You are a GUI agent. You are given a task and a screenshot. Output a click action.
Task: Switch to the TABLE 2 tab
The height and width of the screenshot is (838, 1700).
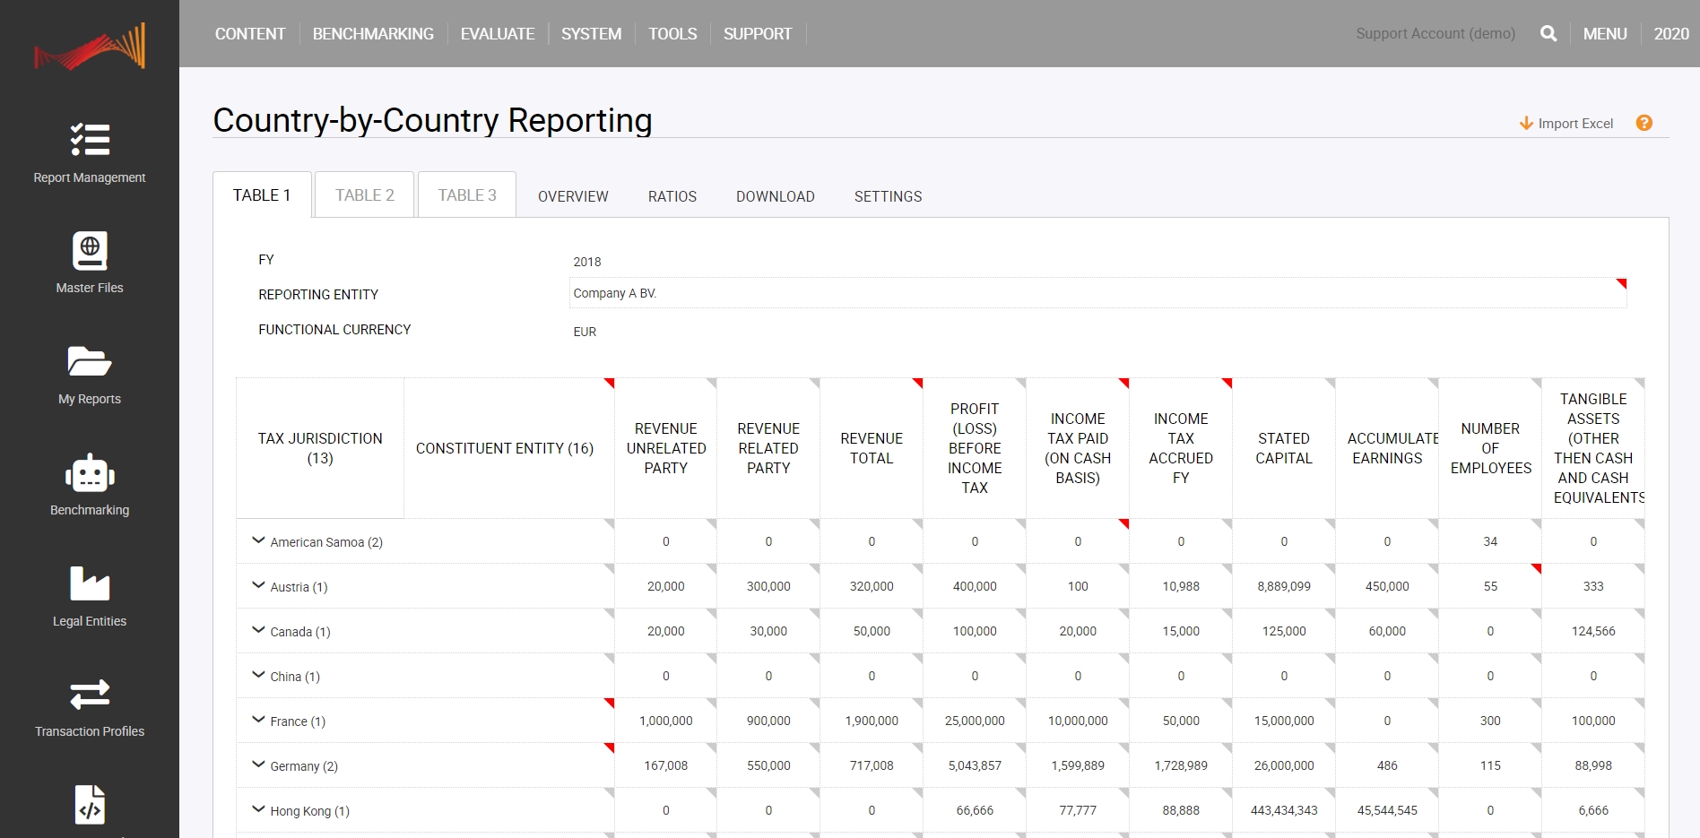(x=364, y=195)
